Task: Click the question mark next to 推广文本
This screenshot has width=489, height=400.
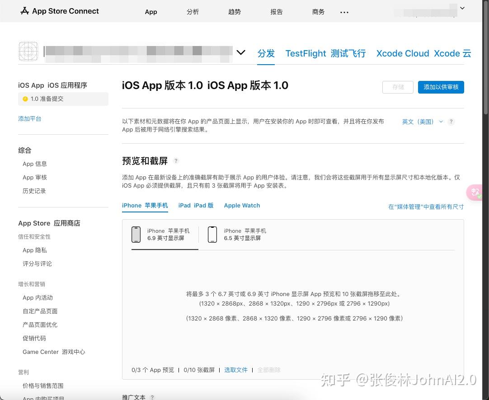Action: click(152, 397)
